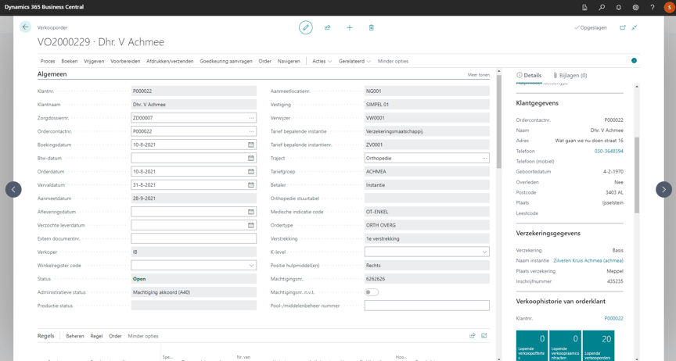Switch to the Details tab

pyautogui.click(x=529, y=75)
